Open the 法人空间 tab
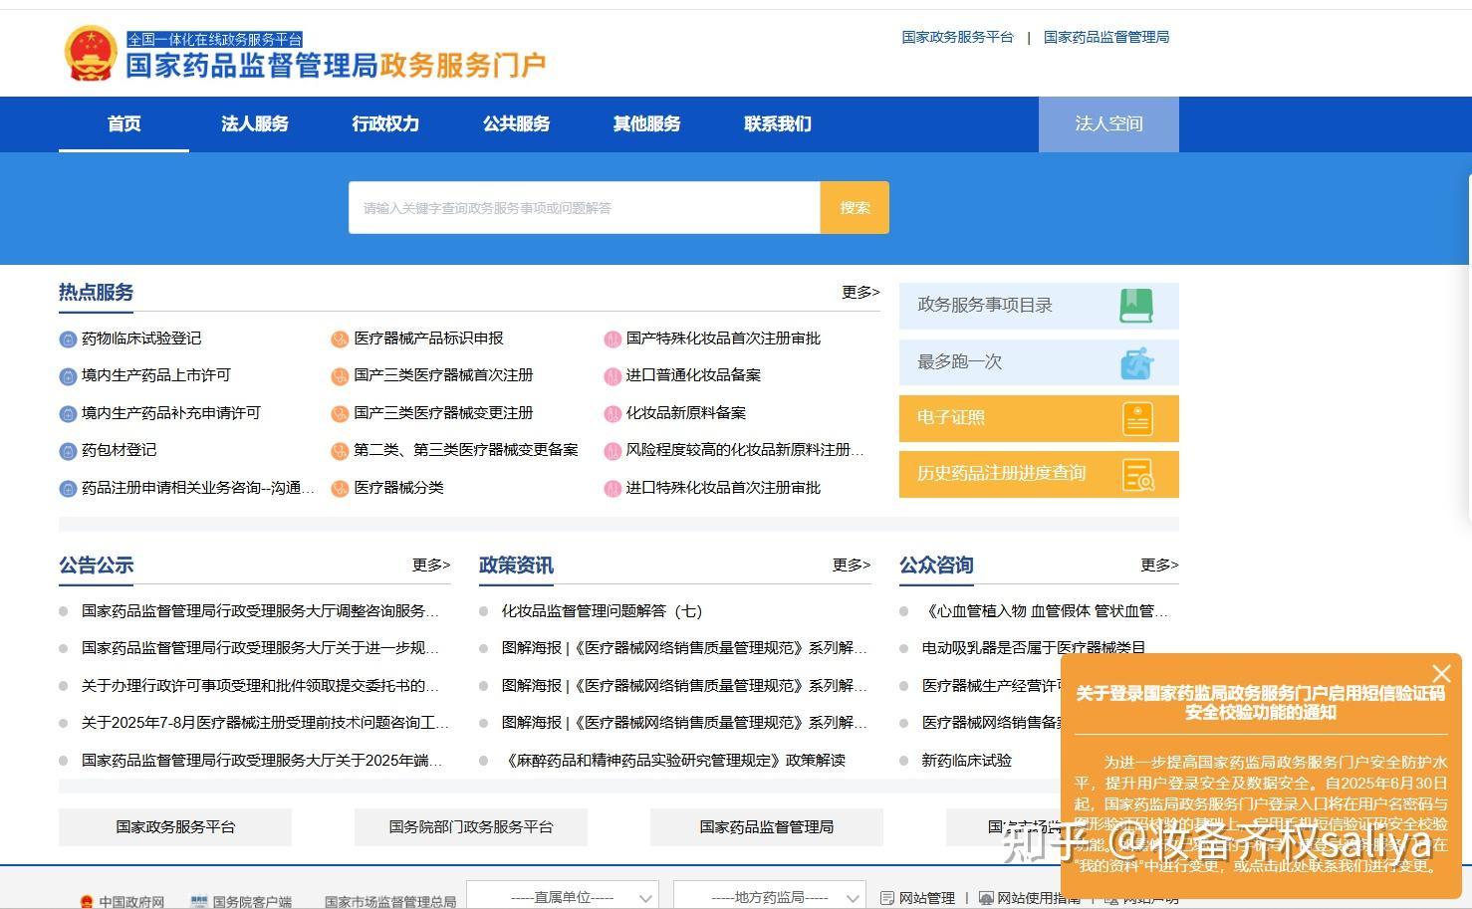 [x=1108, y=124]
